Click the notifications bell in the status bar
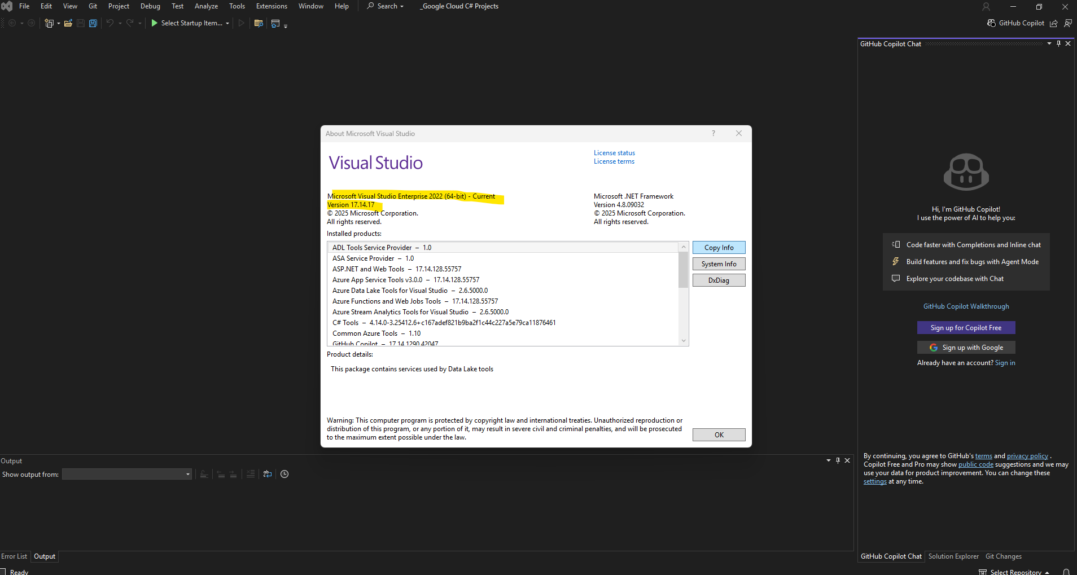 pos(1066,572)
